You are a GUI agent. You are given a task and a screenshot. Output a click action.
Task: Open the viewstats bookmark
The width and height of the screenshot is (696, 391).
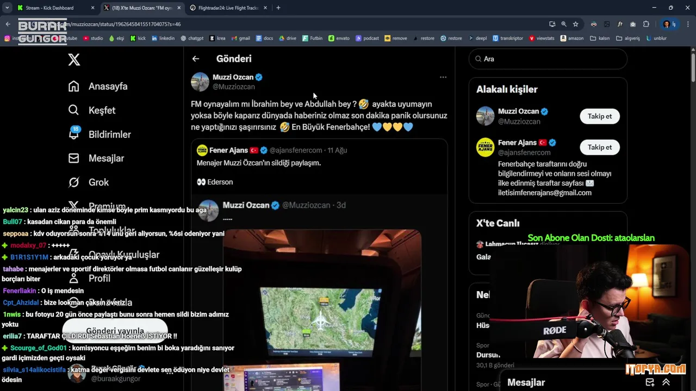click(x=541, y=38)
